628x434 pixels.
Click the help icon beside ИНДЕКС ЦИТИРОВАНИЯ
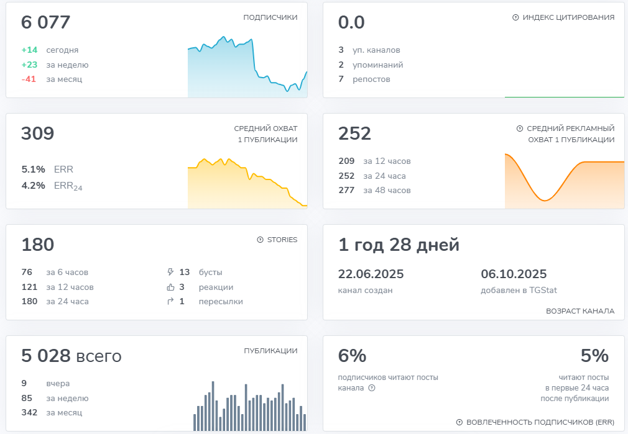click(515, 17)
